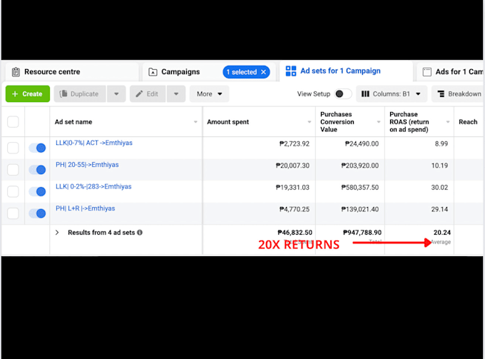Open the Edit dropdown arrow
This screenshot has height=359, width=485.
point(176,93)
